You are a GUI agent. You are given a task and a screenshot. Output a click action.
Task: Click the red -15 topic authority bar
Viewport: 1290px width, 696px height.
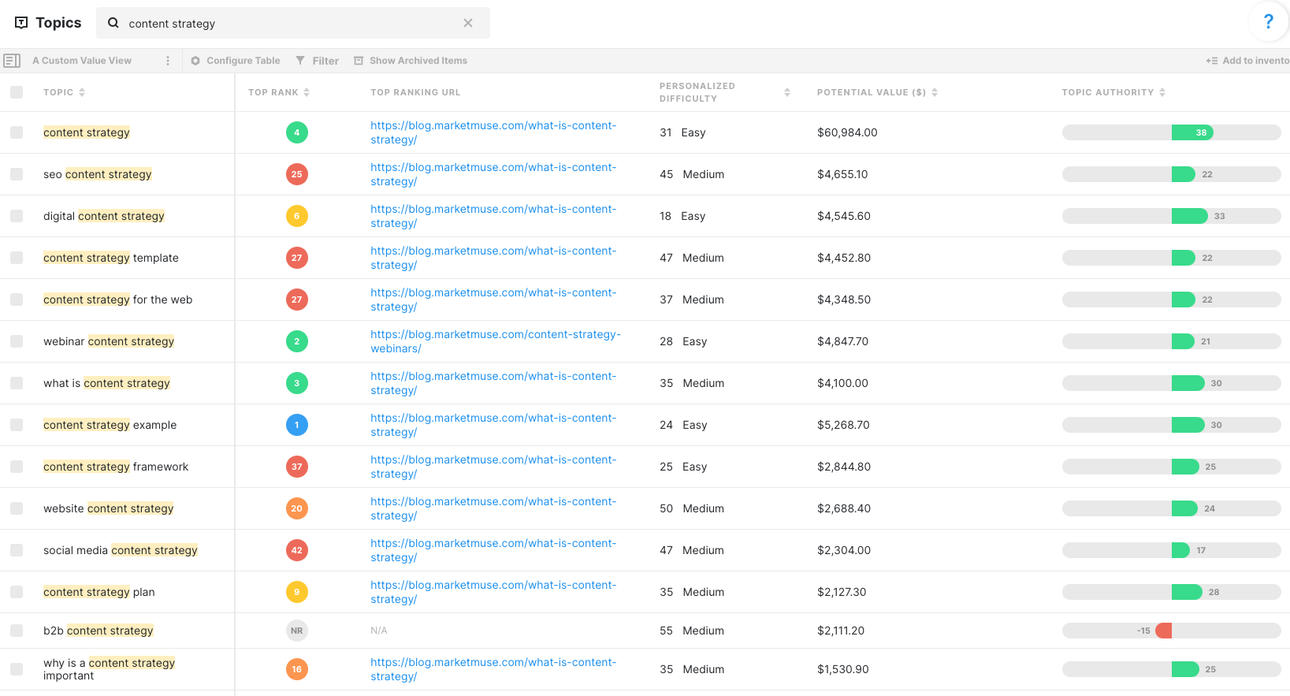1163,631
